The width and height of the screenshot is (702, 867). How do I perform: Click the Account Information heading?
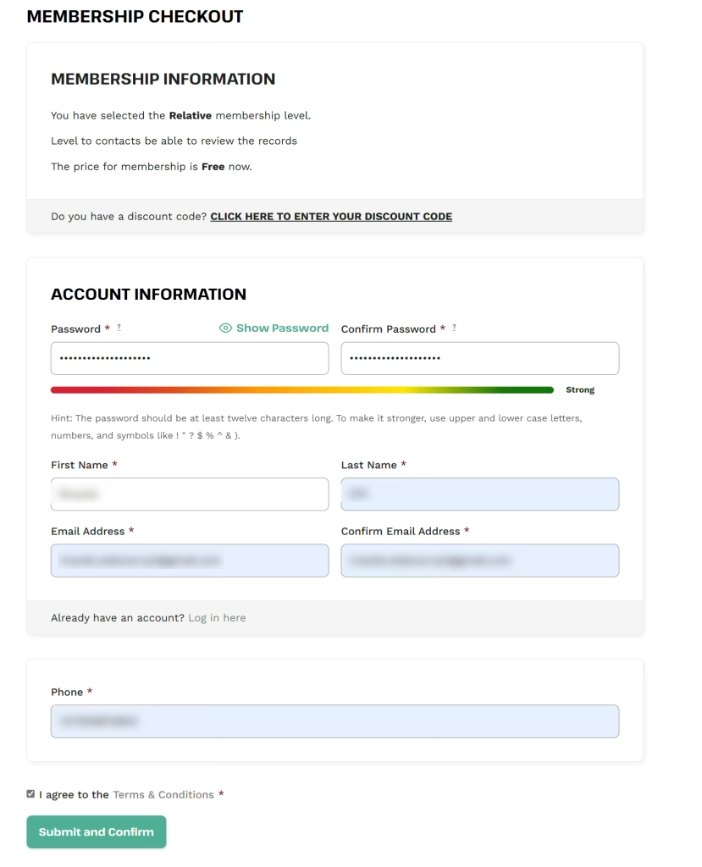(148, 295)
